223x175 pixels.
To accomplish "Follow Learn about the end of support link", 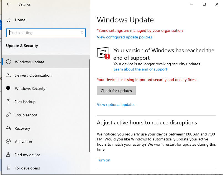I will (140, 69).
